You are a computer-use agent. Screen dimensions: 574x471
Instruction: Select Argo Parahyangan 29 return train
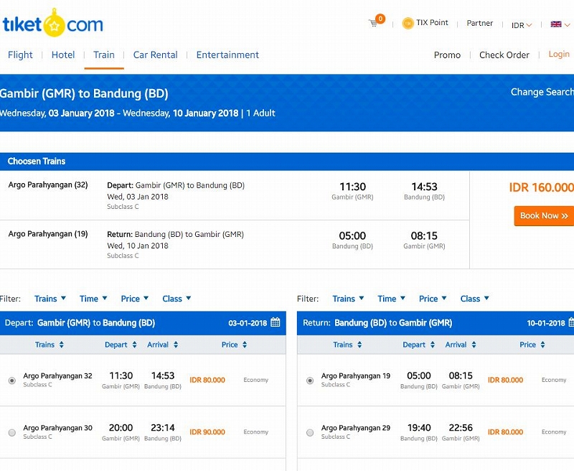coord(310,432)
